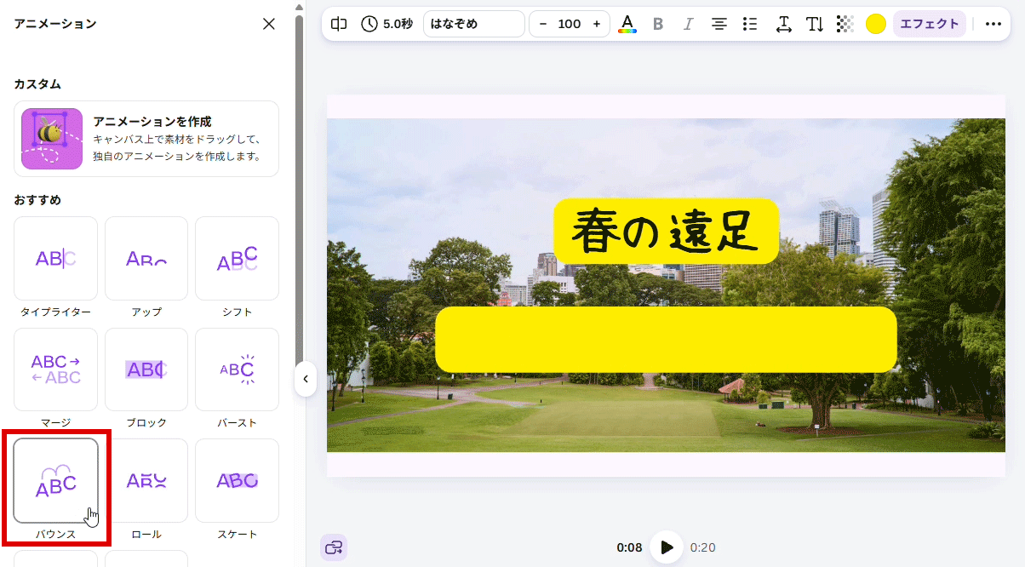Change text alignment

coord(719,24)
